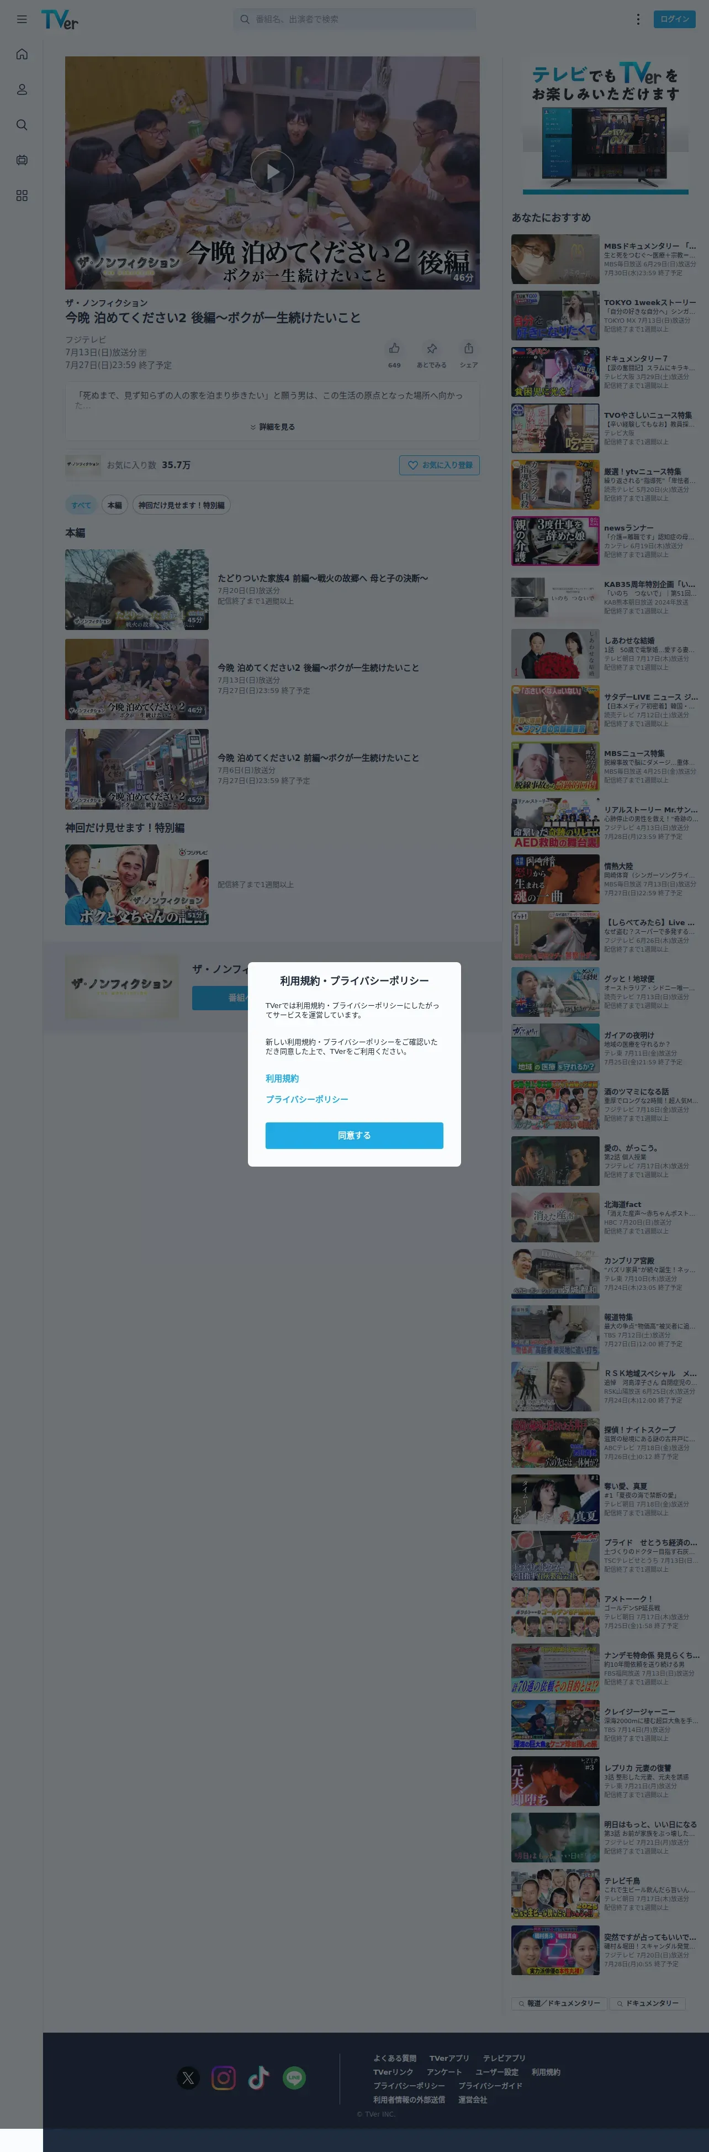Open TVerリンク footer link
Screen dimensions: 709x2152
393,2072
